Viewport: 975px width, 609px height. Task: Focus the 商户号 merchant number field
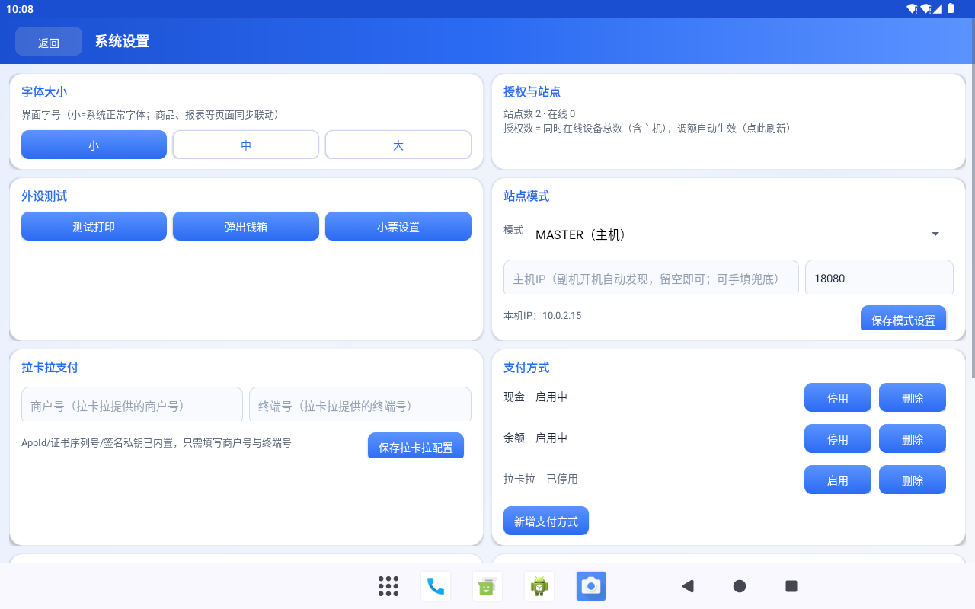(132, 405)
